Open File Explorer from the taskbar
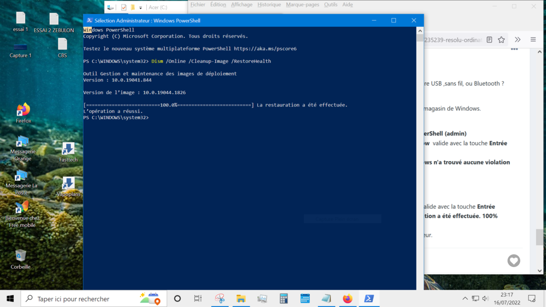This screenshot has height=307, width=546. point(241,299)
